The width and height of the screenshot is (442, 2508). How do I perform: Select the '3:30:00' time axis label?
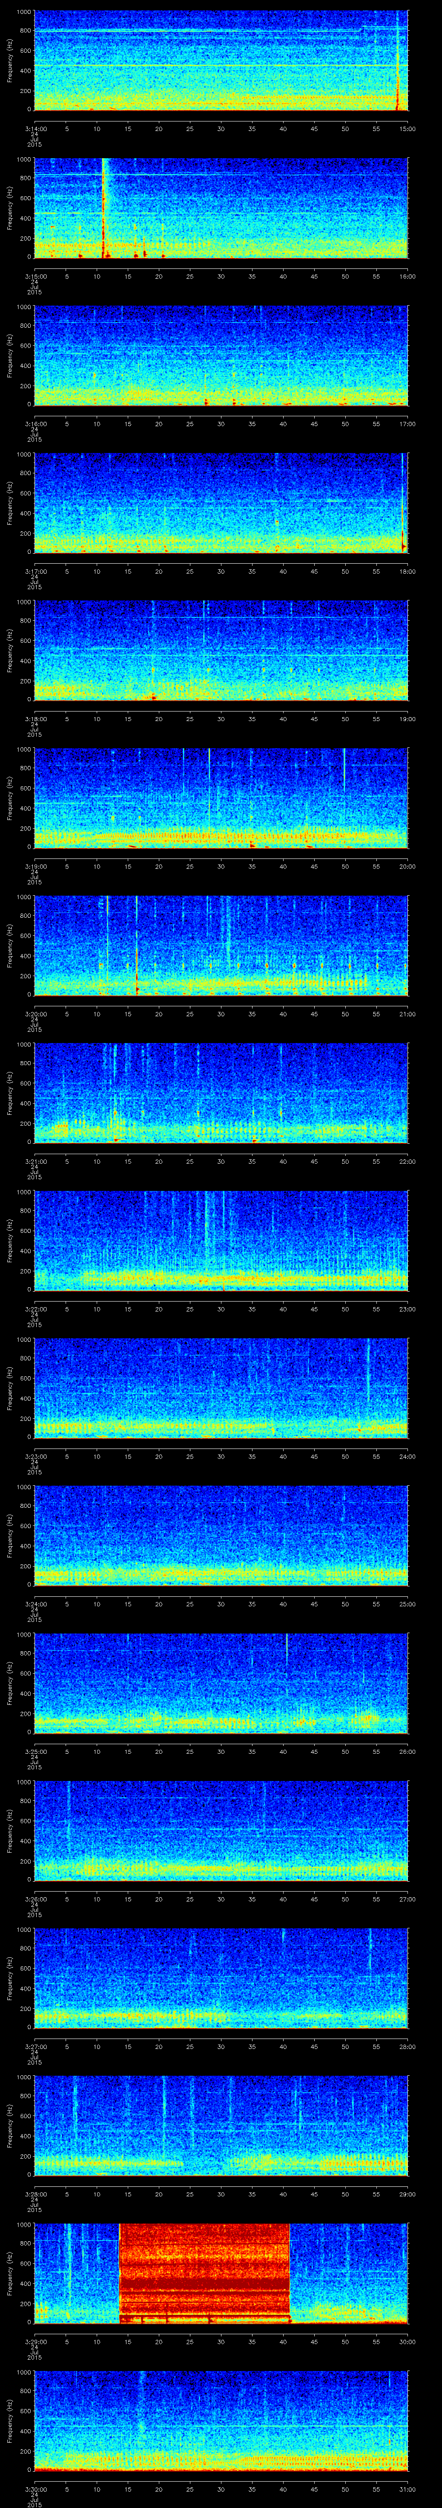pos(35,2490)
